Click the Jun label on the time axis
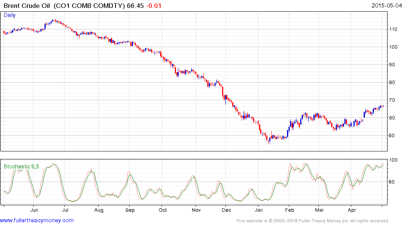This screenshot has width=406, height=226. [x=34, y=210]
